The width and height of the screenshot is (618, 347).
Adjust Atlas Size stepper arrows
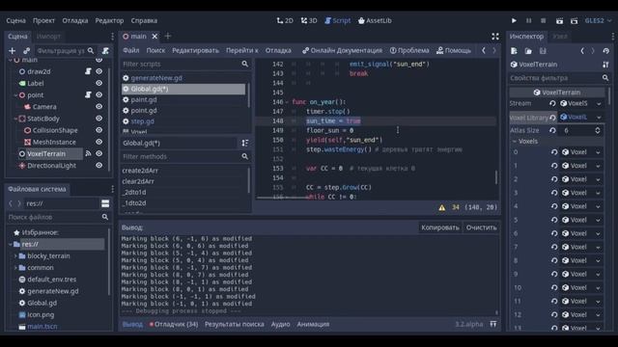(598, 131)
